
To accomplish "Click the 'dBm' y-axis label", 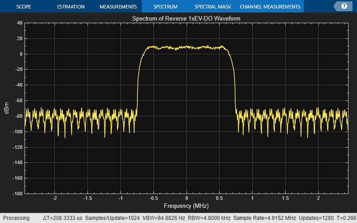I will click(x=7, y=108).
